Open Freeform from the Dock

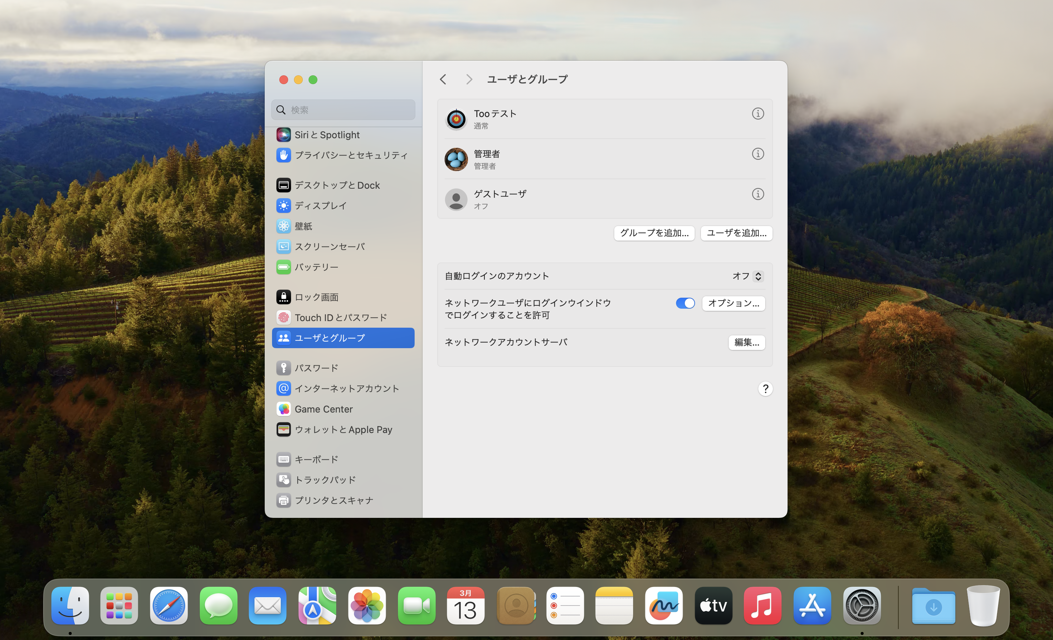[x=664, y=606]
